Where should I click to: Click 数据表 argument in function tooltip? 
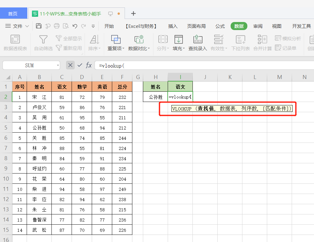(228, 108)
